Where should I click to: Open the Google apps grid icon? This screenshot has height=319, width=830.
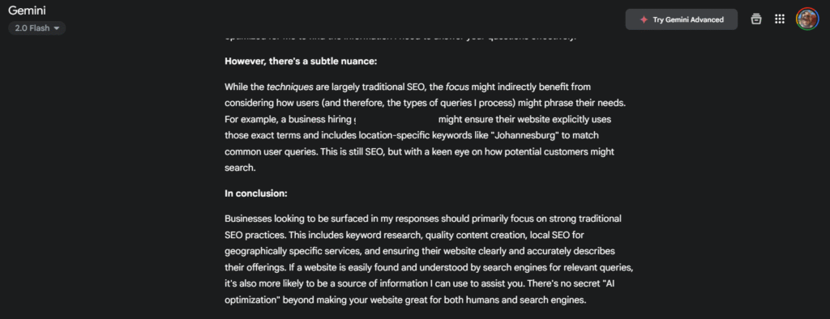(779, 19)
